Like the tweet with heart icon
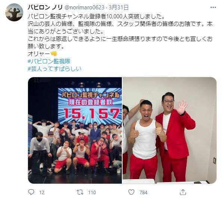The width and height of the screenshot is (222, 199). pyautogui.click(x=131, y=192)
